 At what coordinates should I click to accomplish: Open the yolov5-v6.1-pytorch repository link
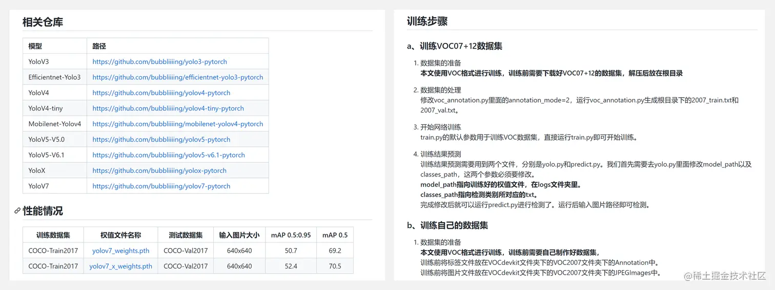click(169, 155)
